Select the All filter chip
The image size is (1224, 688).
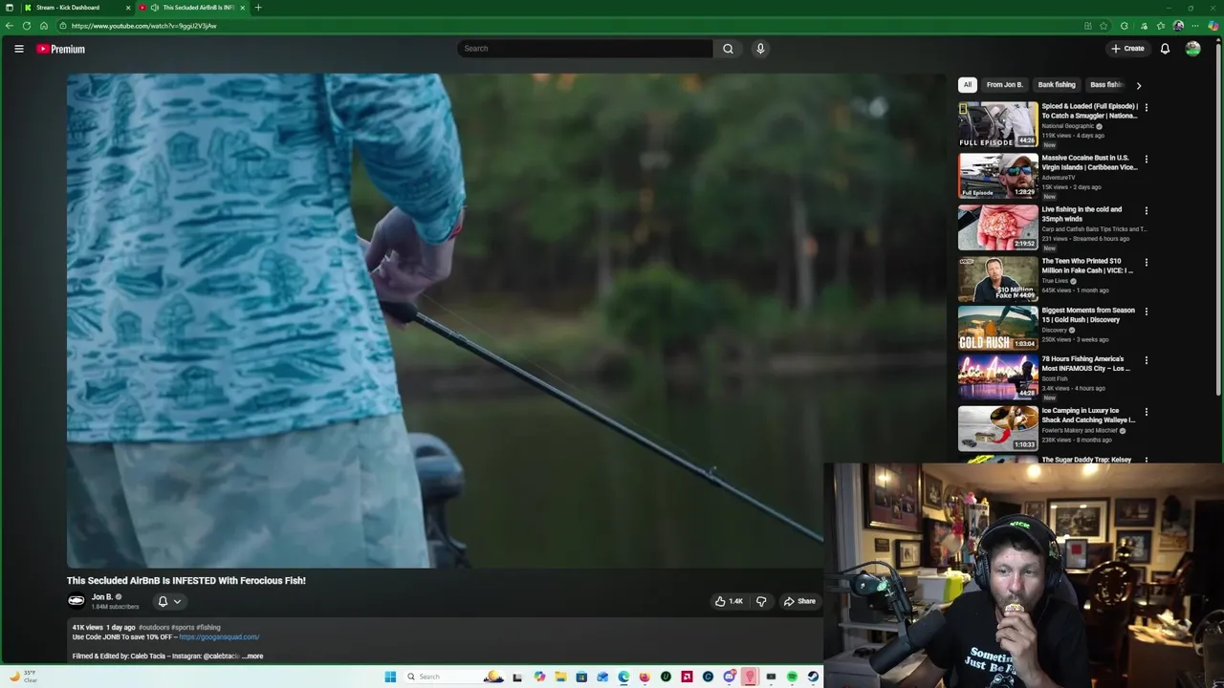967,85
